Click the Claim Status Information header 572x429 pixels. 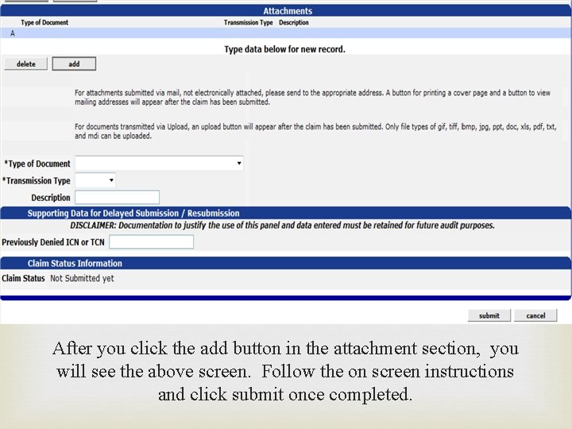coord(75,264)
